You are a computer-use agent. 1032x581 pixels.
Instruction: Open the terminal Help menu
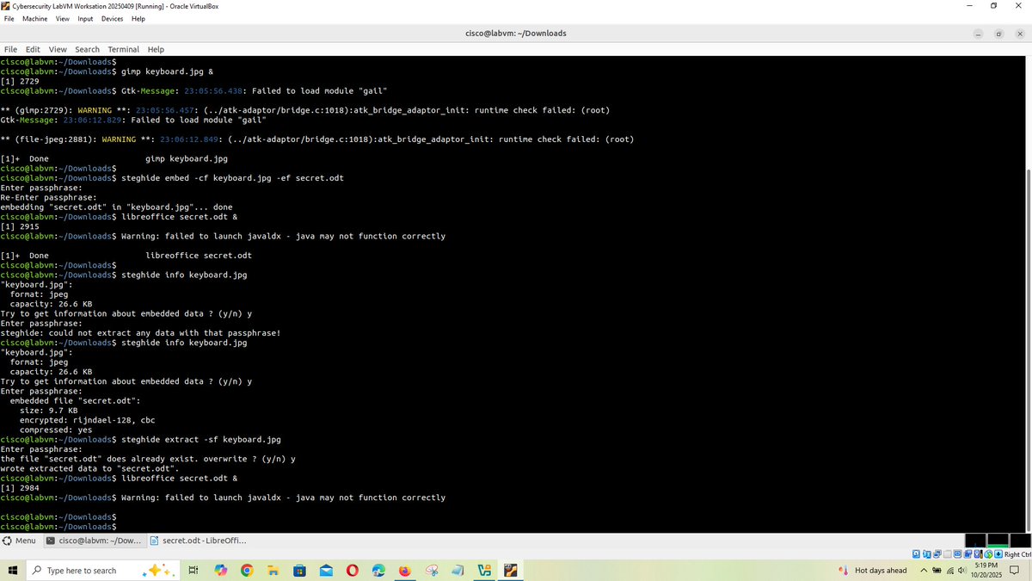(x=156, y=49)
